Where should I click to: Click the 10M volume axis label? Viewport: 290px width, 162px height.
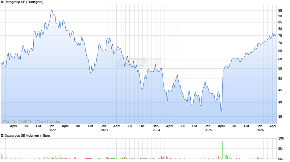pyautogui.click(x=281, y=139)
